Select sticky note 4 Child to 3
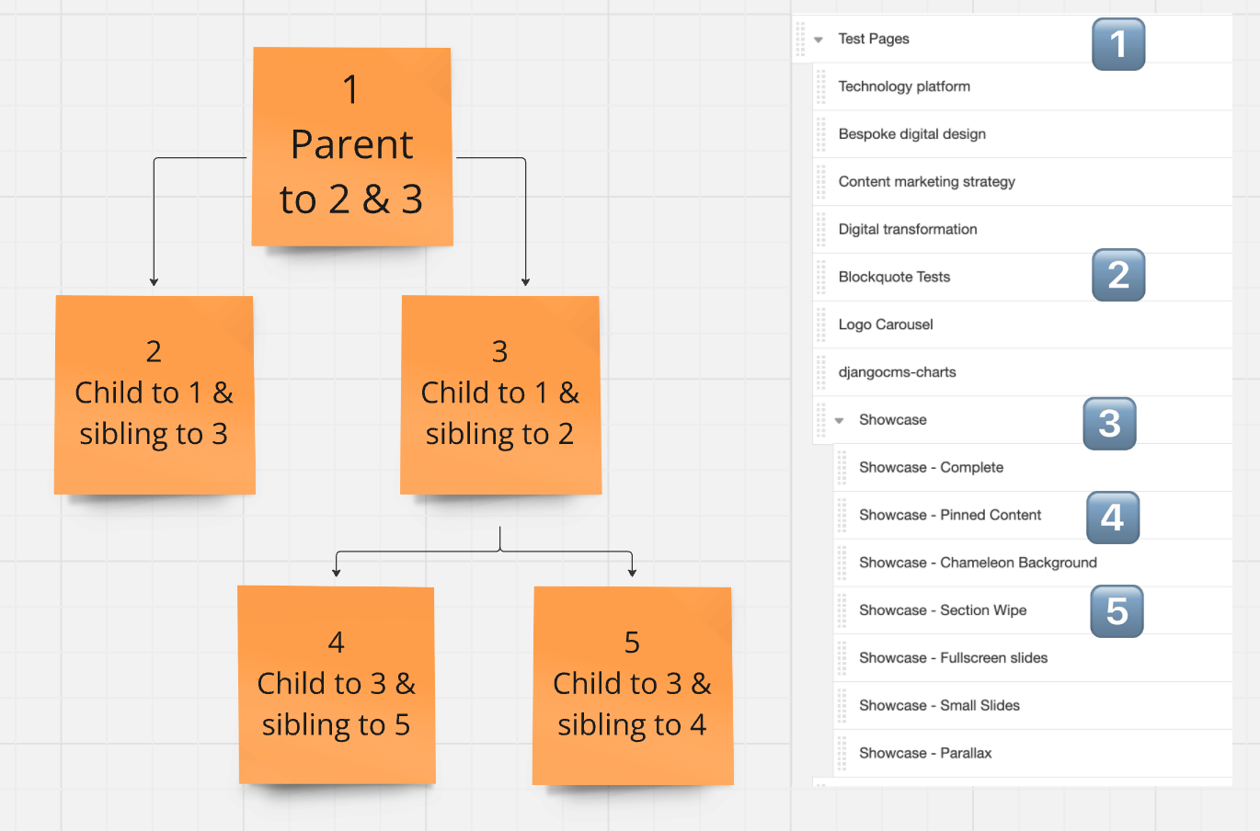The image size is (1260, 831). coord(337,686)
